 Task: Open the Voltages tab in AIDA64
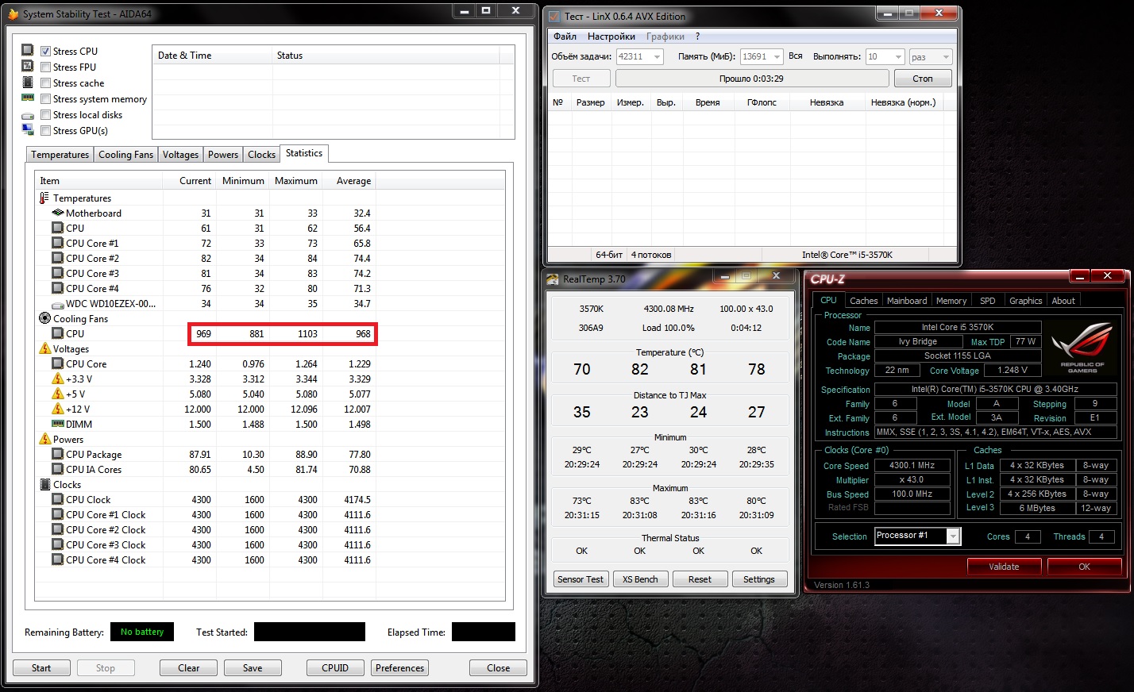coord(180,155)
